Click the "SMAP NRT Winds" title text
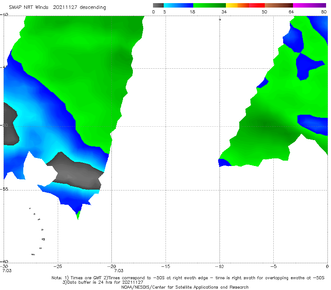This screenshot has height=290, width=331. click(29, 7)
